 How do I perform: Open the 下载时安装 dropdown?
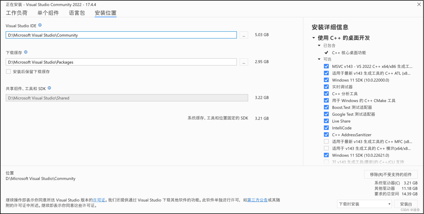(x=365, y=204)
